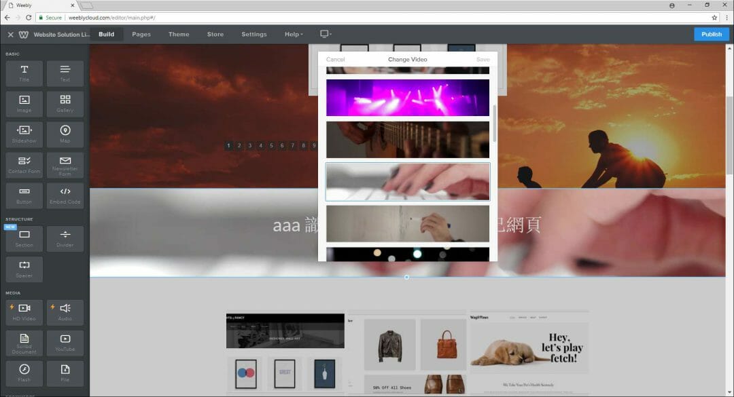The image size is (734, 397).
Task: Click the Contact Form icon
Action: coord(24,164)
